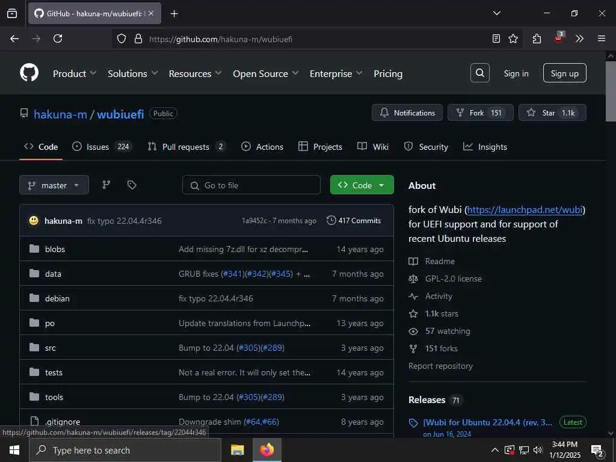Open the green Code dropdown button
This screenshot has width=616, height=462.
pyautogui.click(x=362, y=185)
